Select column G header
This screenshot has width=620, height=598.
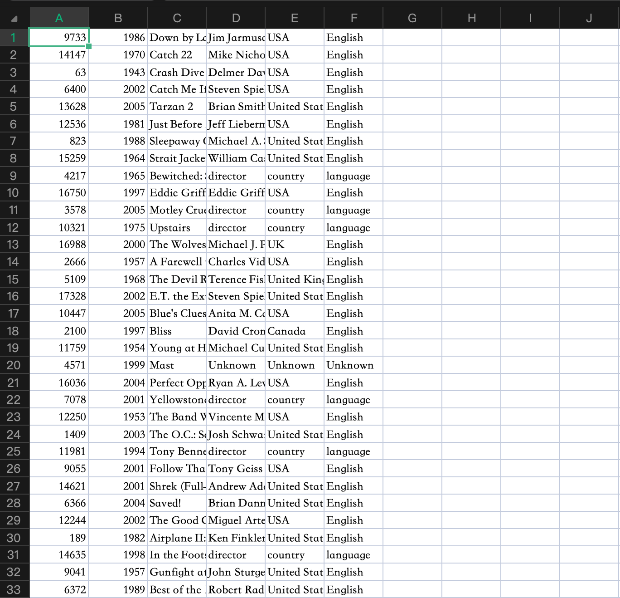412,18
